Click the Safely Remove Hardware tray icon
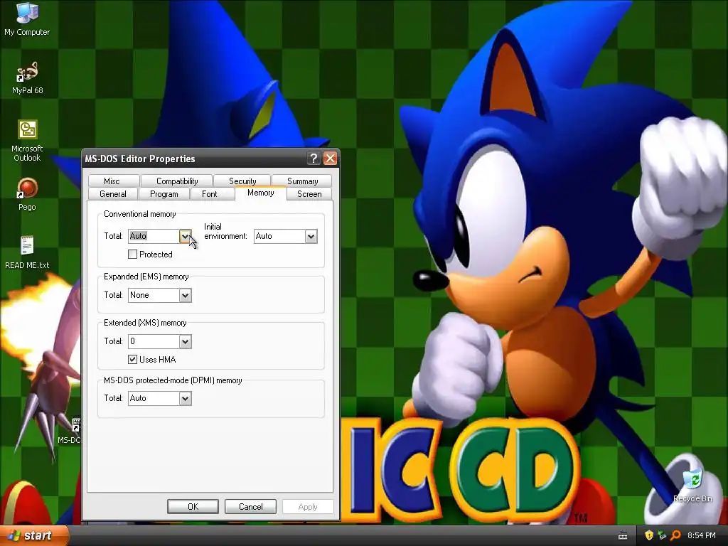The height and width of the screenshot is (546, 728). (662, 535)
